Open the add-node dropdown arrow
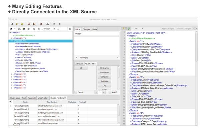206x131 pixels. click(x=15, y=29)
